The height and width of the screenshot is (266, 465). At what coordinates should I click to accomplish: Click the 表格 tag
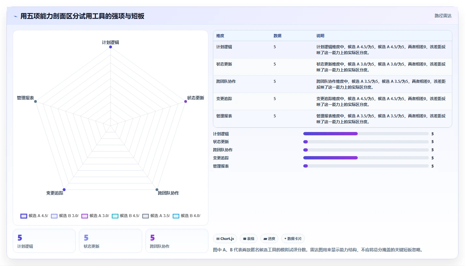pyautogui.click(x=248, y=239)
